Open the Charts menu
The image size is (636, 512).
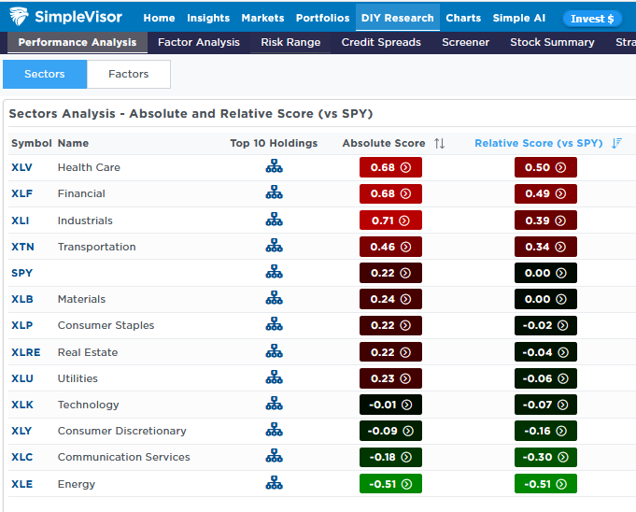463,18
